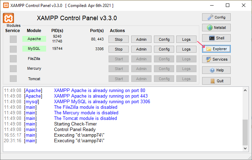Toggle the Apache service checkbox

point(13,39)
